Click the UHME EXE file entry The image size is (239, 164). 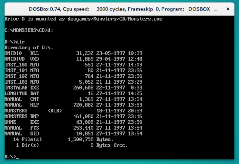pos(74,122)
